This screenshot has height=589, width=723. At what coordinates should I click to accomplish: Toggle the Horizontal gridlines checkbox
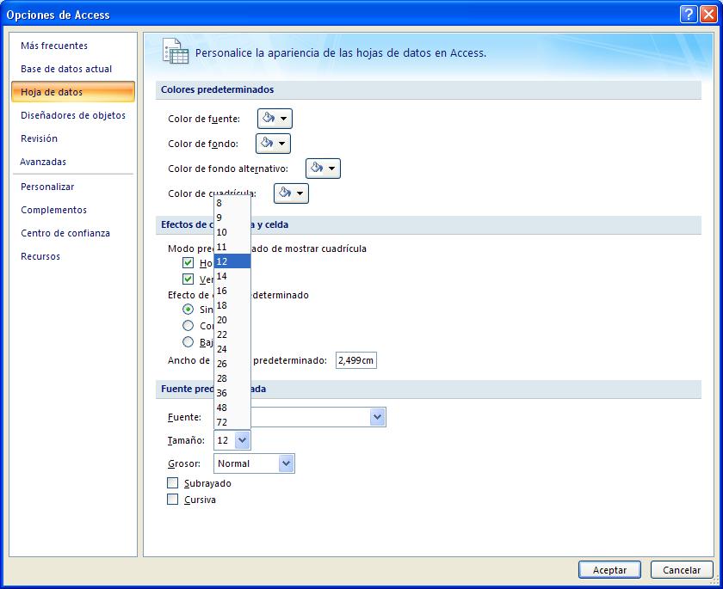188,263
